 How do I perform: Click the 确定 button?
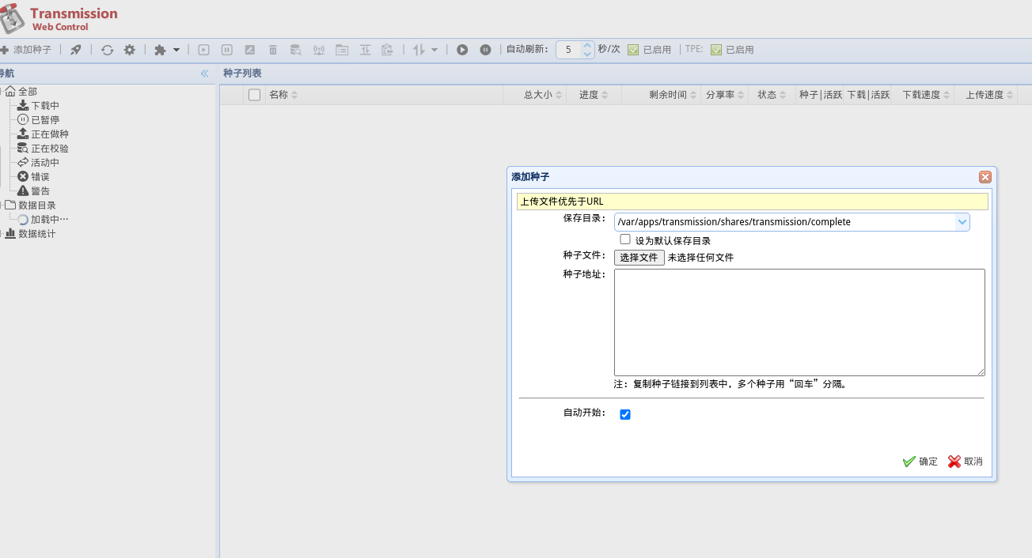pyautogui.click(x=920, y=462)
